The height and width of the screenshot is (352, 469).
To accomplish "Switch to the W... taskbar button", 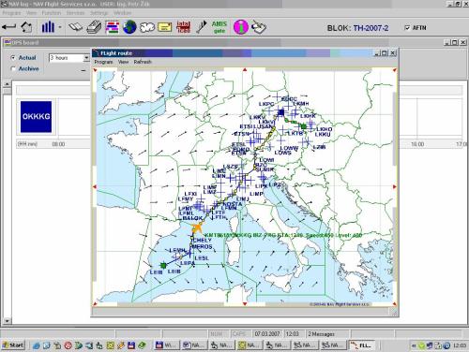I will click(x=168, y=345).
